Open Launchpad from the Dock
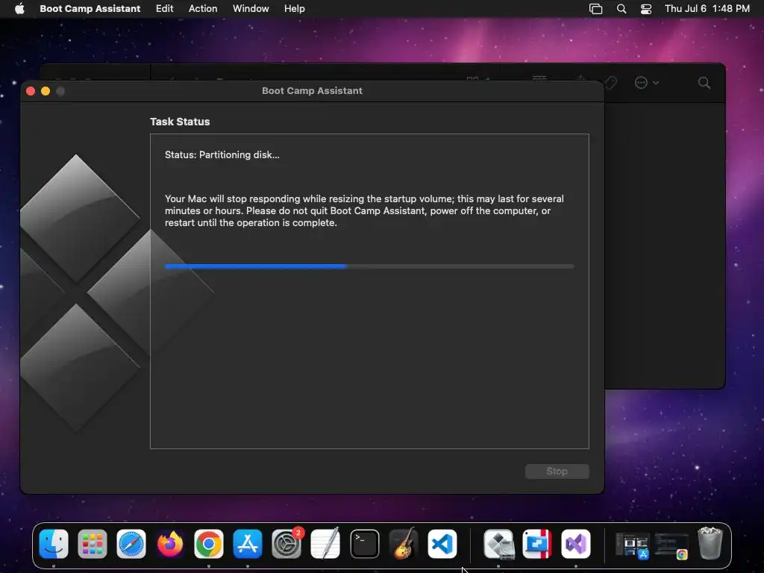Image resolution: width=764 pixels, height=573 pixels. click(x=92, y=544)
